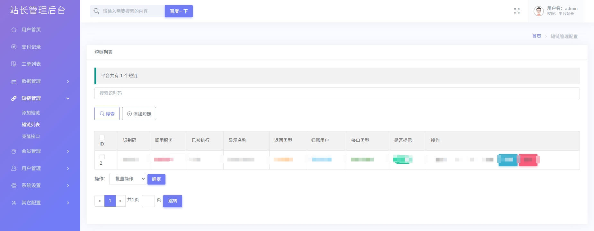Image resolution: width=594 pixels, height=231 pixels.
Task: Check the checkbox for row ID 2
Action: (x=102, y=157)
